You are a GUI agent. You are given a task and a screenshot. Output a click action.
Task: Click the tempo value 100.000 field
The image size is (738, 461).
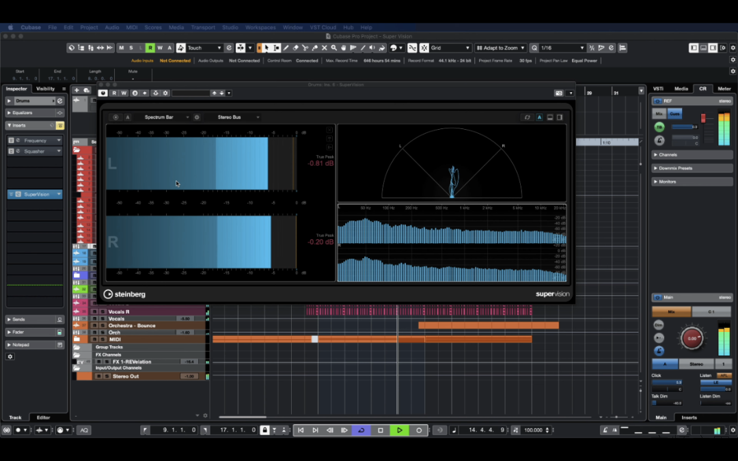coord(534,430)
